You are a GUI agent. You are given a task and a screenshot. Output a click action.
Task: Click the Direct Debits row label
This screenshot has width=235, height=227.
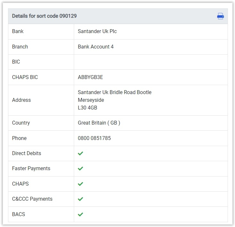tap(27, 153)
